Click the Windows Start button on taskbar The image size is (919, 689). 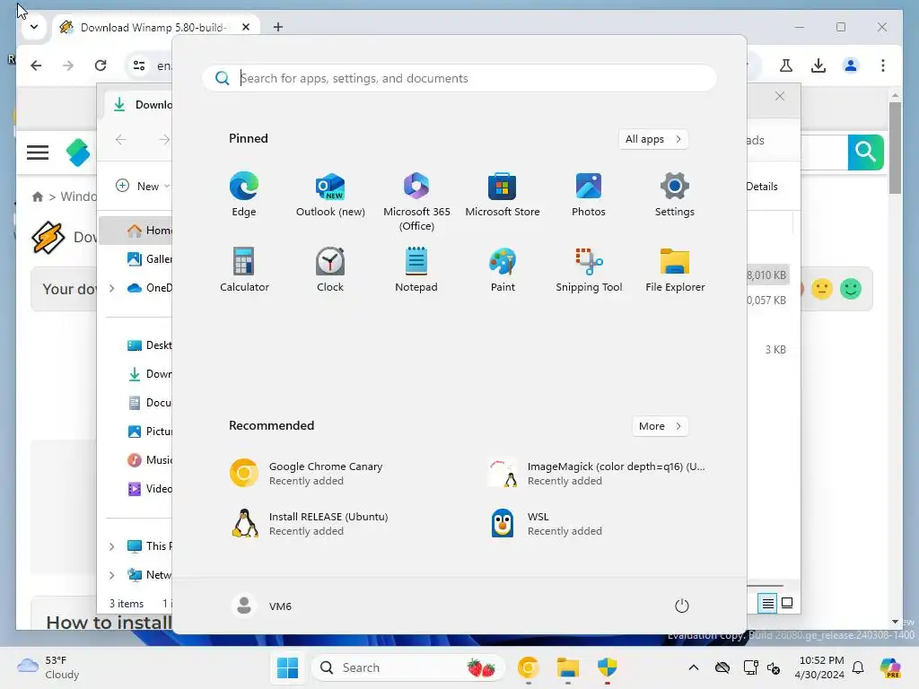pos(287,667)
